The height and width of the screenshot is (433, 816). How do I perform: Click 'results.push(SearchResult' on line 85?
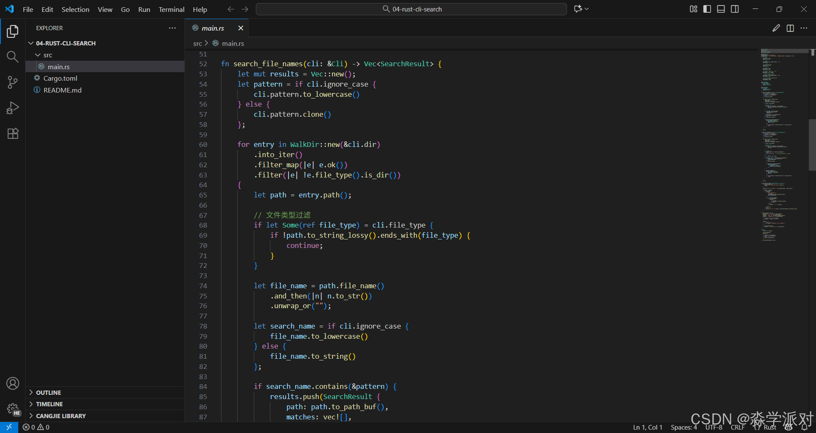321,396
